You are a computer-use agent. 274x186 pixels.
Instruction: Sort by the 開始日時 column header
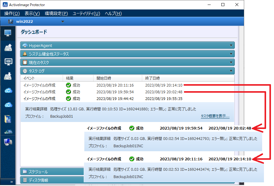coord(118,78)
